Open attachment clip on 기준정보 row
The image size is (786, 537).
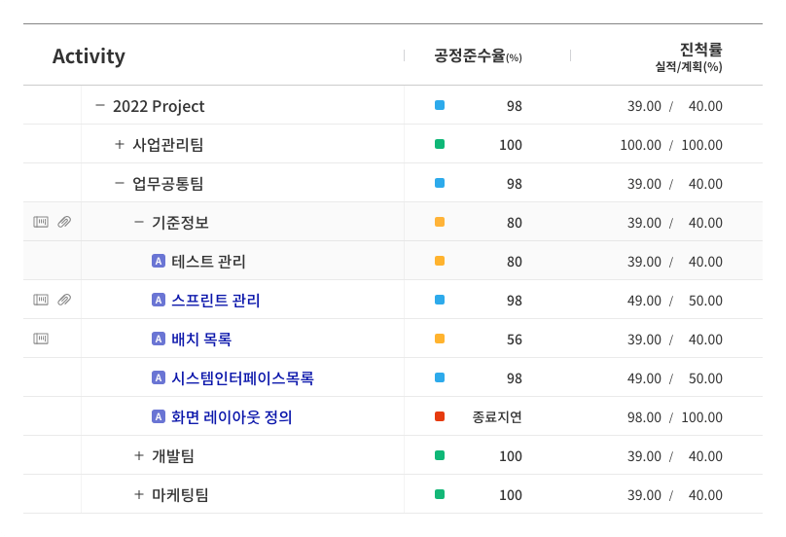tap(64, 222)
